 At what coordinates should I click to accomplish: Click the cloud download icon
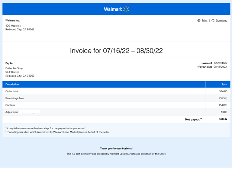pos(213,20)
